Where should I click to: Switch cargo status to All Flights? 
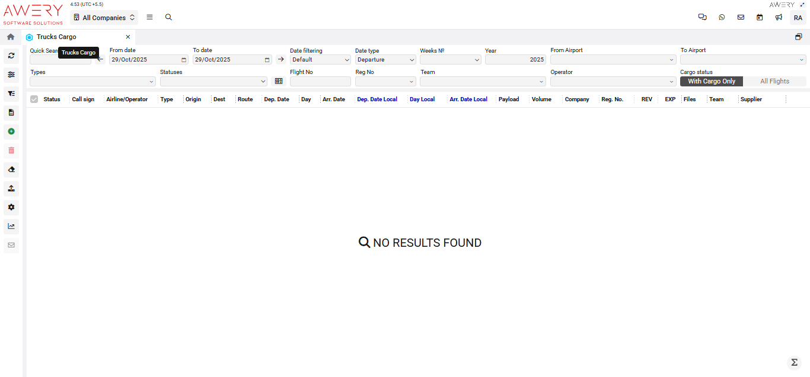(x=774, y=81)
